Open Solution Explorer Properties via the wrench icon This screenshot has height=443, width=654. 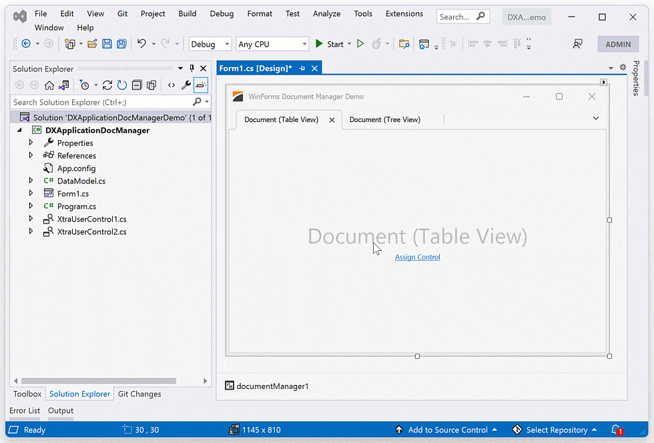click(x=186, y=85)
